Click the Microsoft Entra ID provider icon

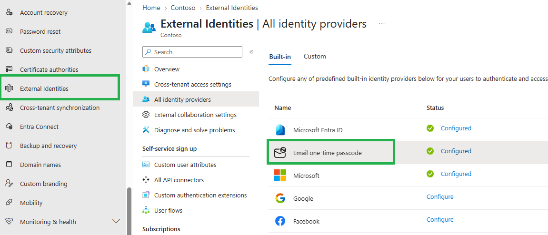[280, 130]
